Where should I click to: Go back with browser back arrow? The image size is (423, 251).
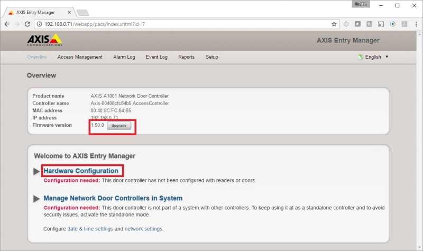tap(7, 24)
